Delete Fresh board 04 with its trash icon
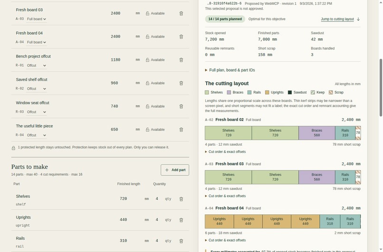The width and height of the screenshot is (383, 252). click(x=181, y=37)
